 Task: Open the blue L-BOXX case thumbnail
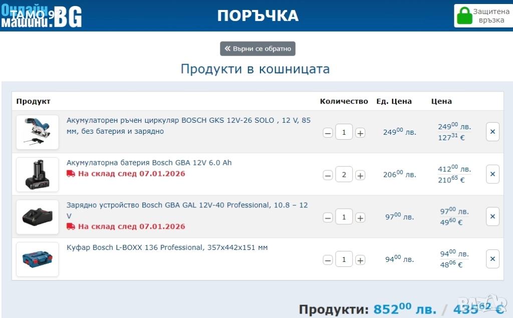pos(37,259)
